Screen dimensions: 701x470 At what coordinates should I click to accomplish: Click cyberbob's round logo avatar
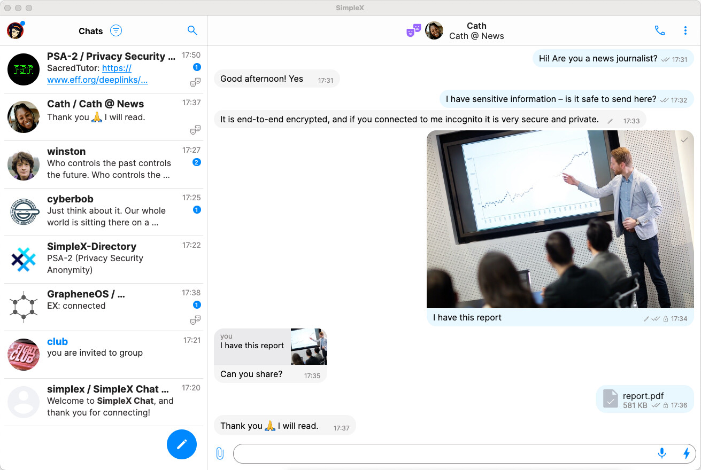[24, 212]
